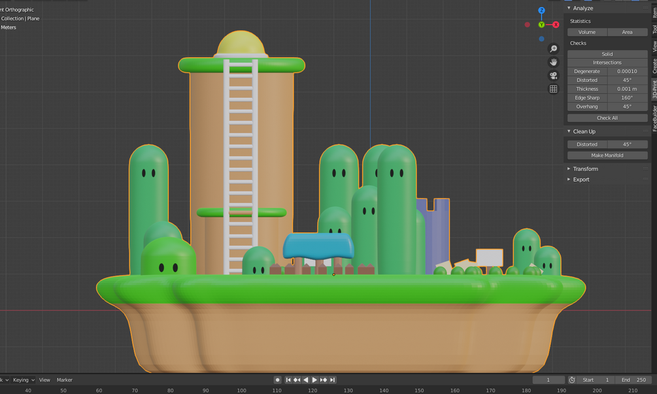Image resolution: width=657 pixels, height=394 pixels.
Task: Click the Clean Up panel drag grip dots
Action: pyautogui.click(x=645, y=131)
